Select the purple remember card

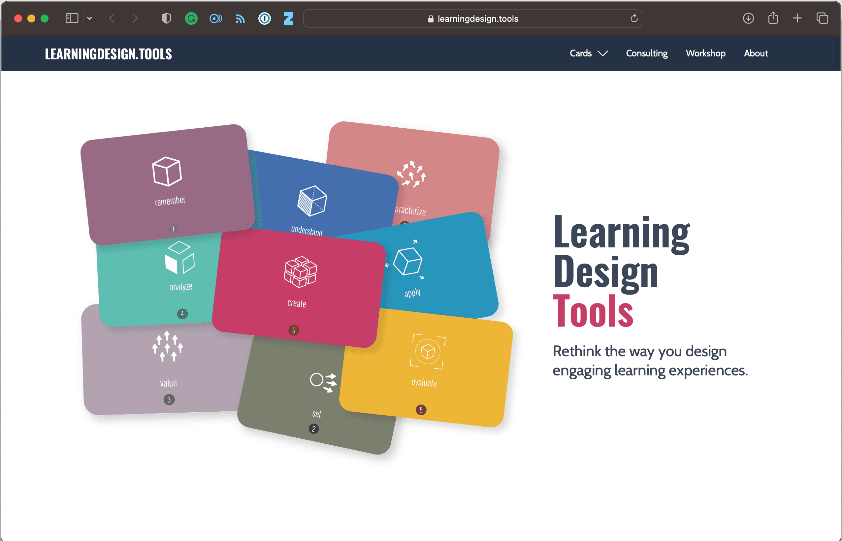pyautogui.click(x=168, y=184)
